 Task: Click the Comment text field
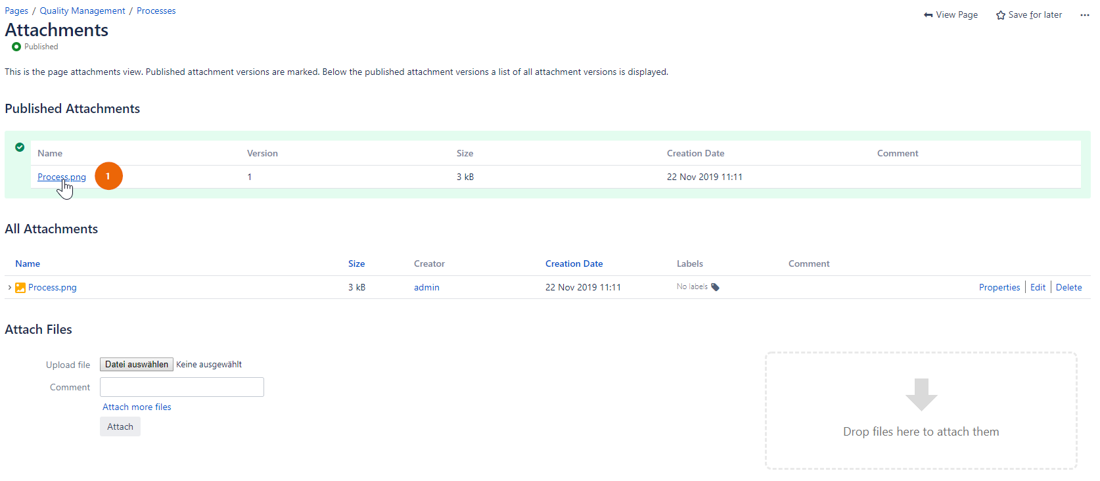pyautogui.click(x=182, y=387)
